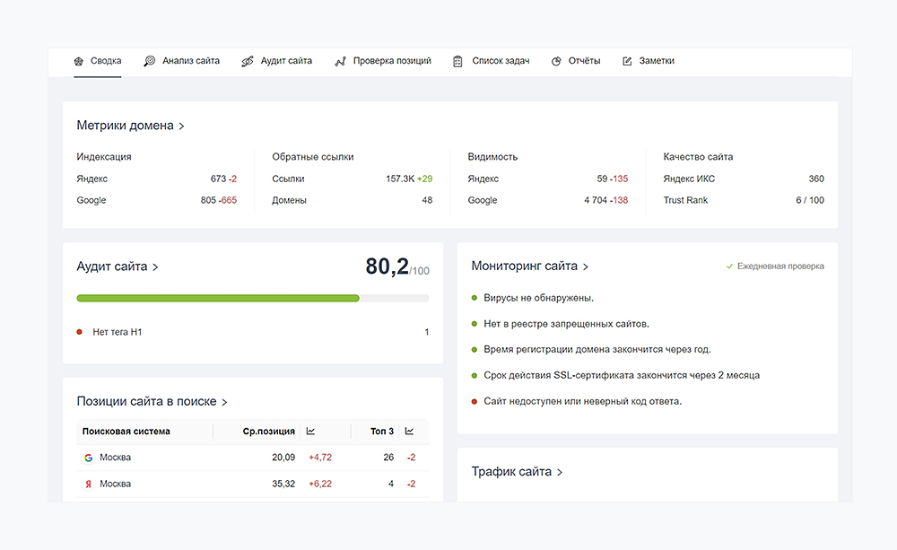Click the Анализ сайта magnifier icon

150,61
